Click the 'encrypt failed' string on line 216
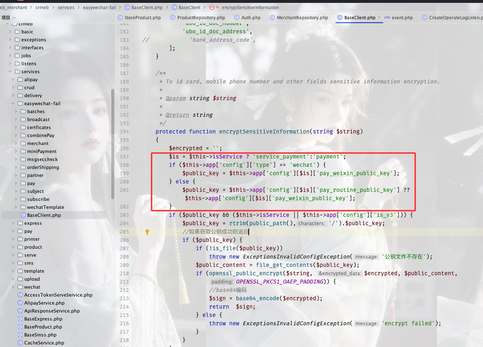This screenshot has width=483, height=347. click(x=408, y=323)
